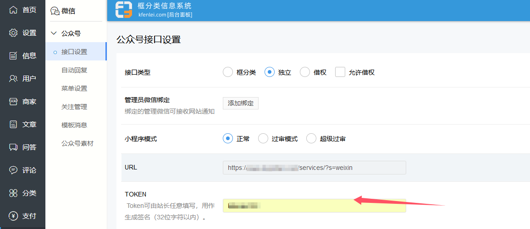Choose 超级过审 radio option
This screenshot has width=530, height=229.
tap(311, 139)
